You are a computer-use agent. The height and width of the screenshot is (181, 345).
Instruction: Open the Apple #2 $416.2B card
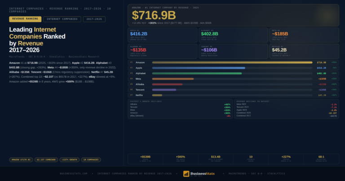point(163,35)
